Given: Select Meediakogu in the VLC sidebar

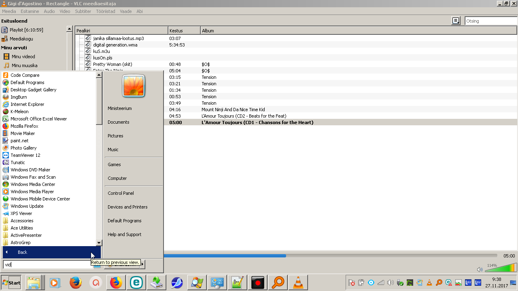Looking at the screenshot, I should click(x=21, y=39).
